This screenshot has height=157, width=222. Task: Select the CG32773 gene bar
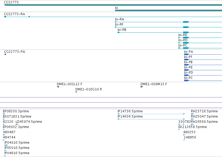click(113, 5)
